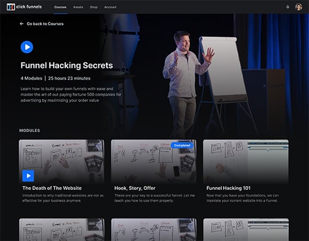Open the Funnel Hacking 101 module title

point(229,188)
